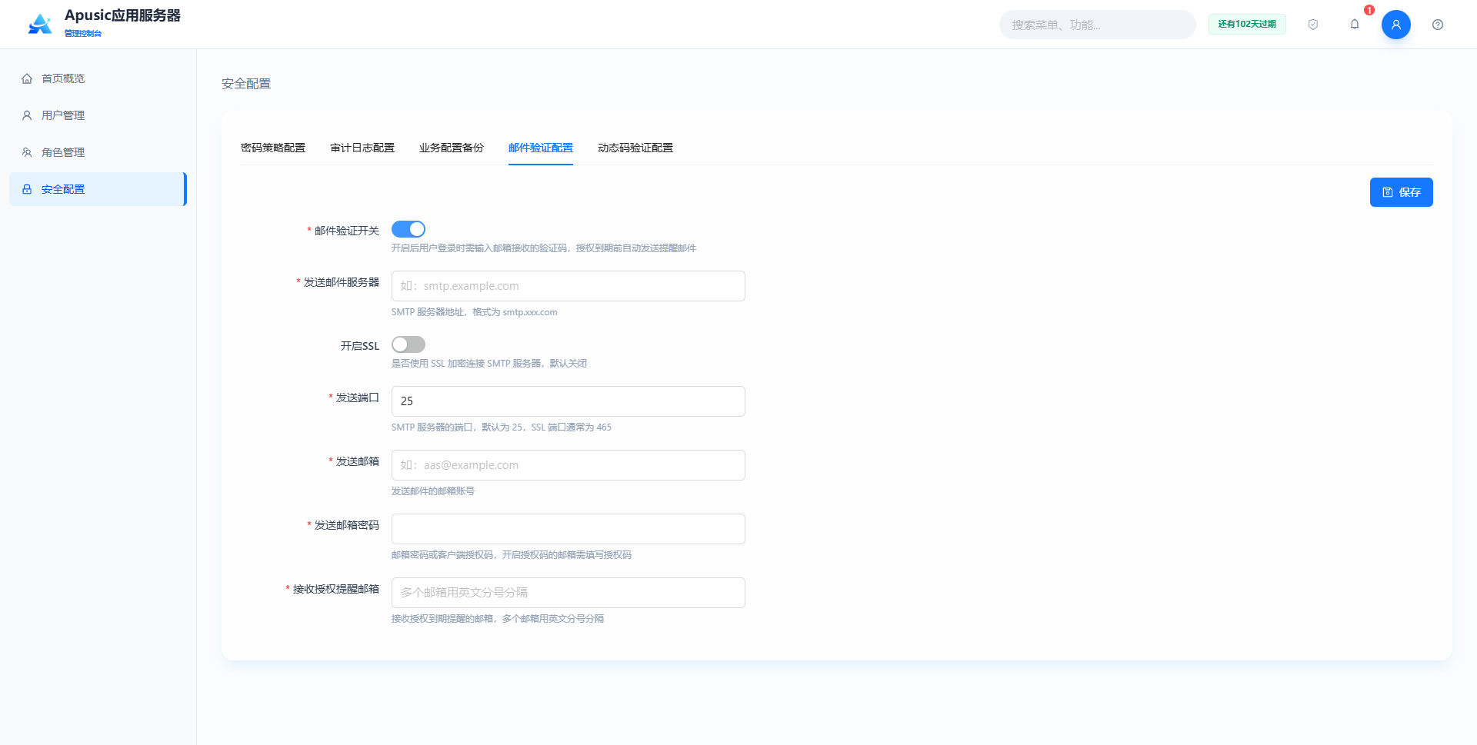Click the role icon beside 角色管理
The image size is (1477, 745).
(27, 152)
